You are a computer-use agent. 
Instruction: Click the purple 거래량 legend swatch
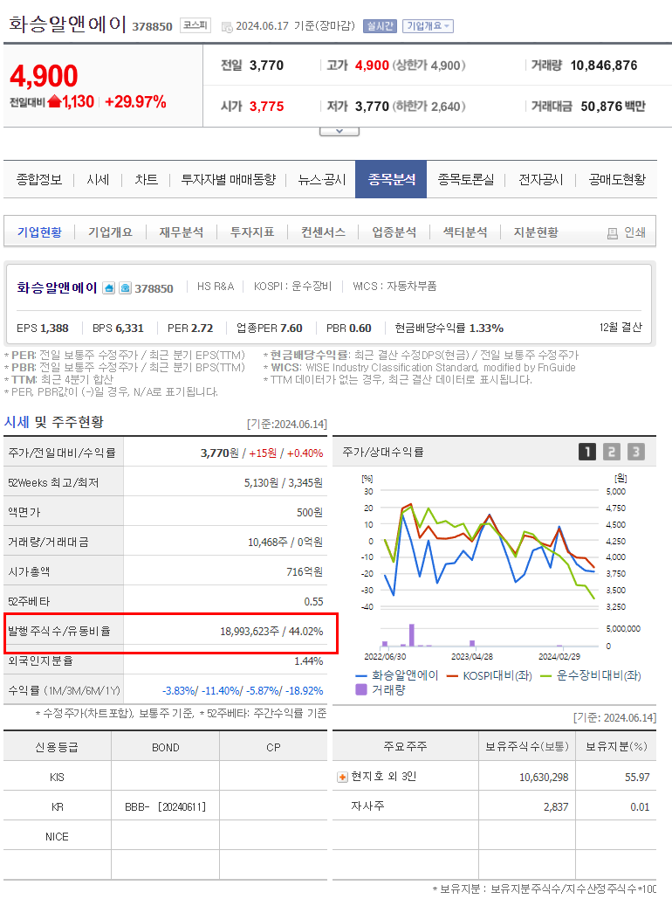(x=361, y=689)
